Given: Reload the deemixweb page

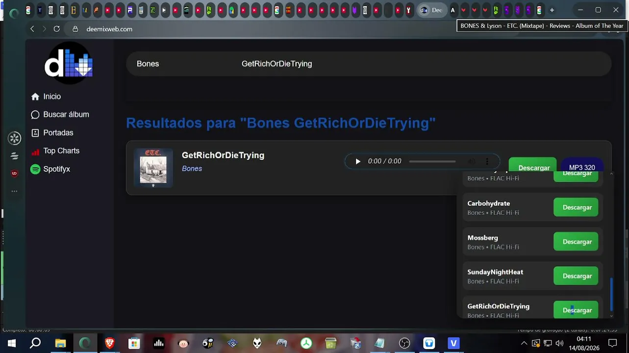Looking at the screenshot, I should tap(57, 29).
